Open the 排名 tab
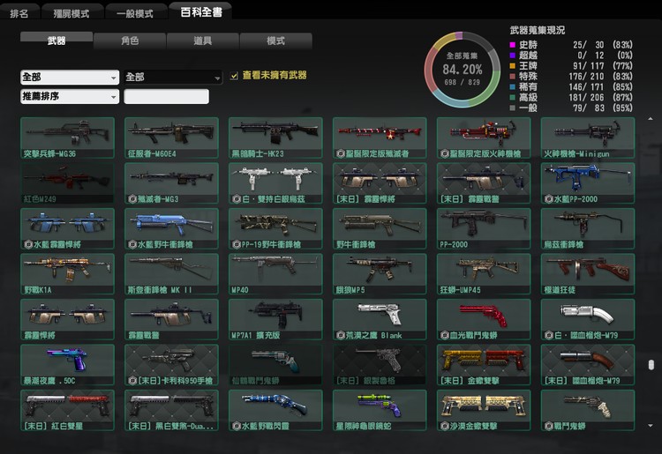Screen dimensions: 662x454 point(19,12)
